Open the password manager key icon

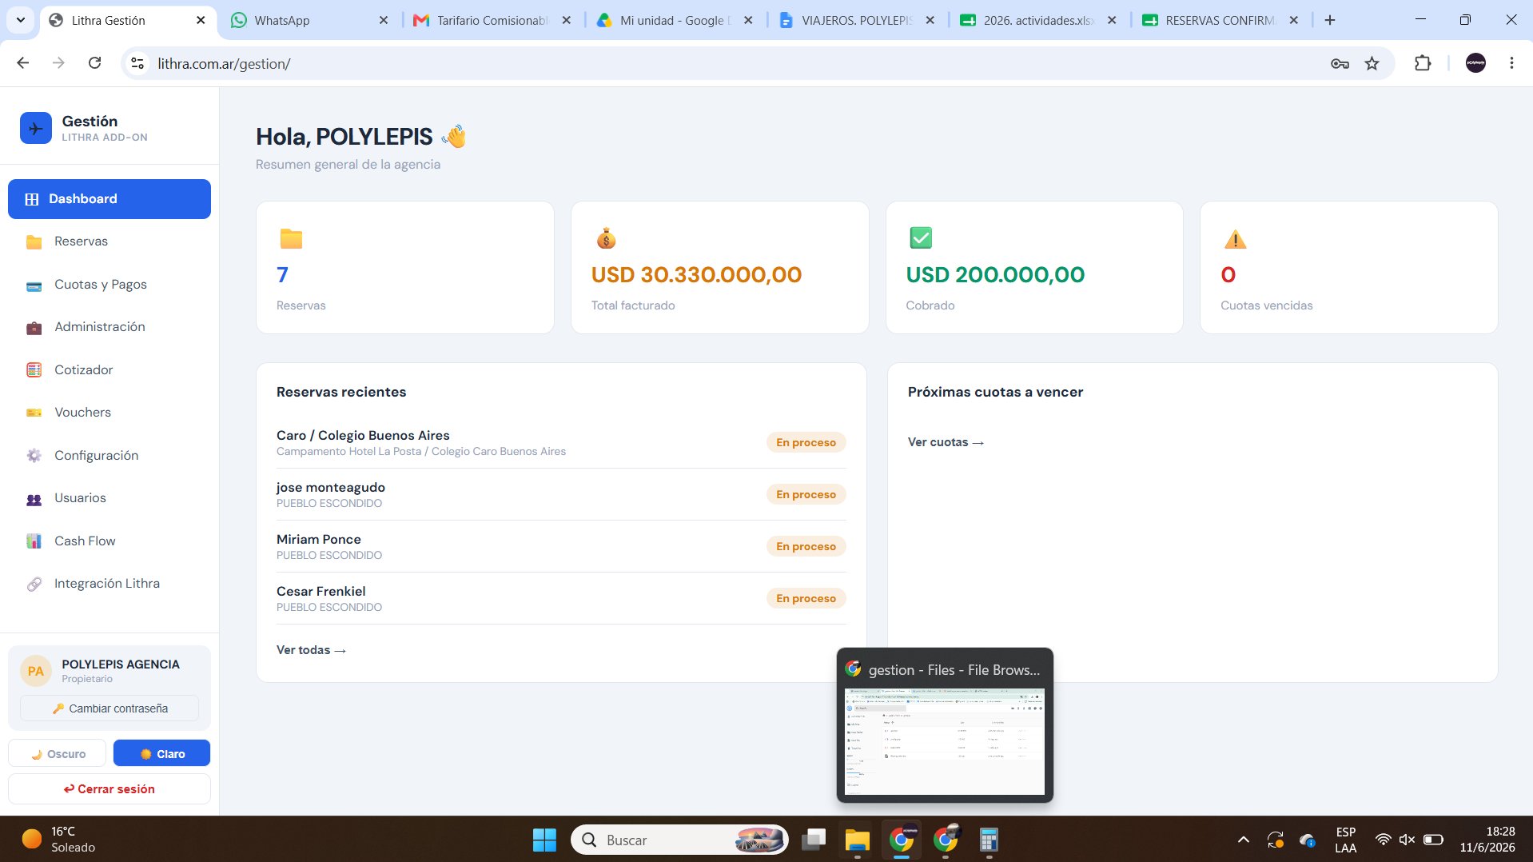click(x=1340, y=63)
